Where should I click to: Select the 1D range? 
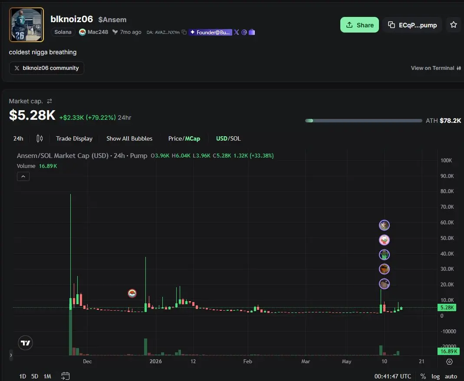pos(23,376)
